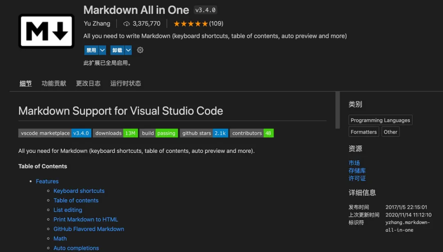Switch to the 更改日志 changelog tab
The height and width of the screenshot is (252, 443).
(x=88, y=84)
